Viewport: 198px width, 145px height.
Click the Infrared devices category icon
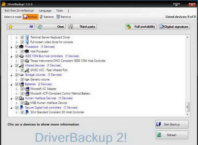coord(21,65)
